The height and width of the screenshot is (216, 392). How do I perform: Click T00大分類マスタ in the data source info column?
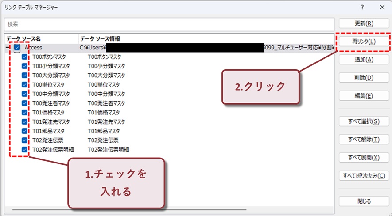[x=106, y=76]
